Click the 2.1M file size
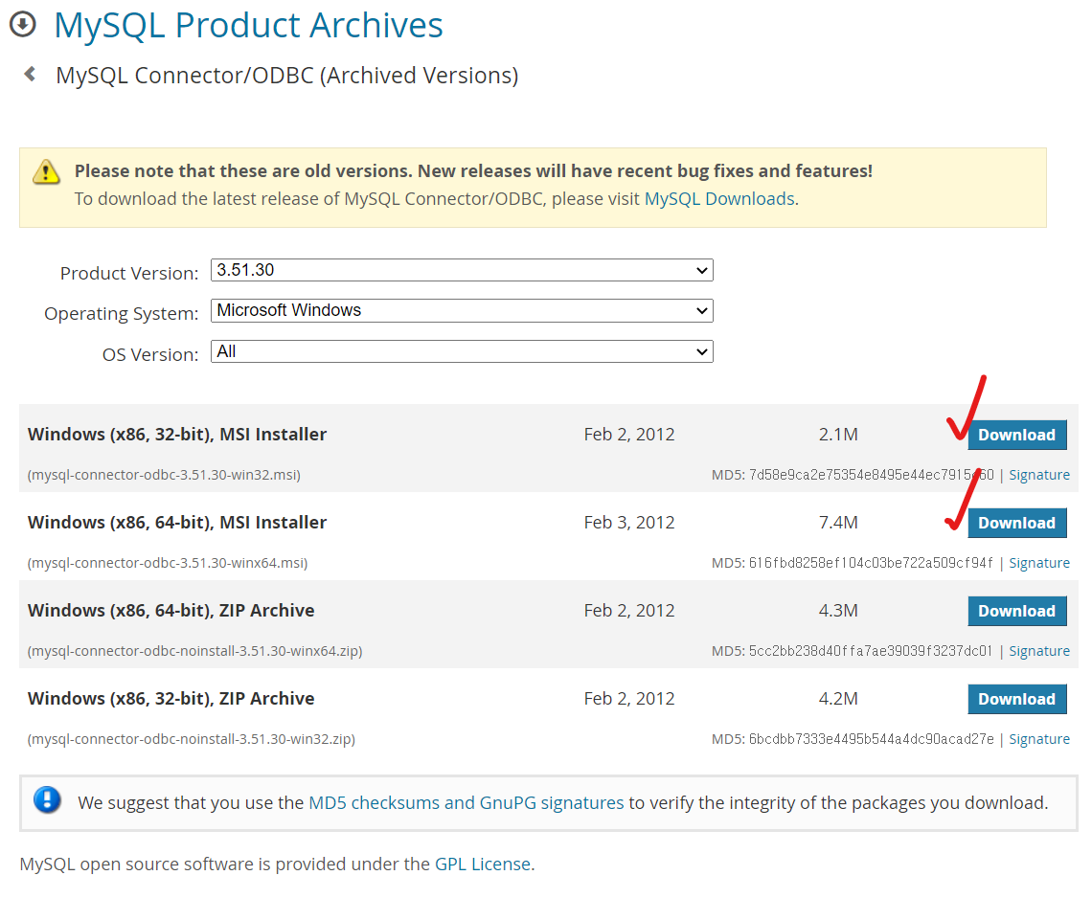Screen dimensions: 1092x898 click(838, 435)
